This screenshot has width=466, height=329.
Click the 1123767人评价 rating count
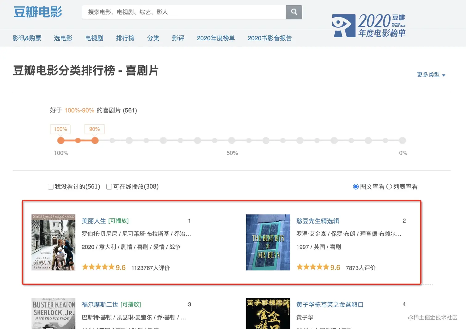(x=151, y=268)
